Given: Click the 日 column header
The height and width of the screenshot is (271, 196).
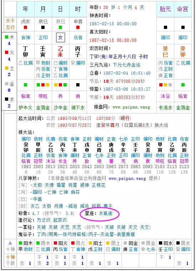Looking at the screenshot, I should coord(60,9).
